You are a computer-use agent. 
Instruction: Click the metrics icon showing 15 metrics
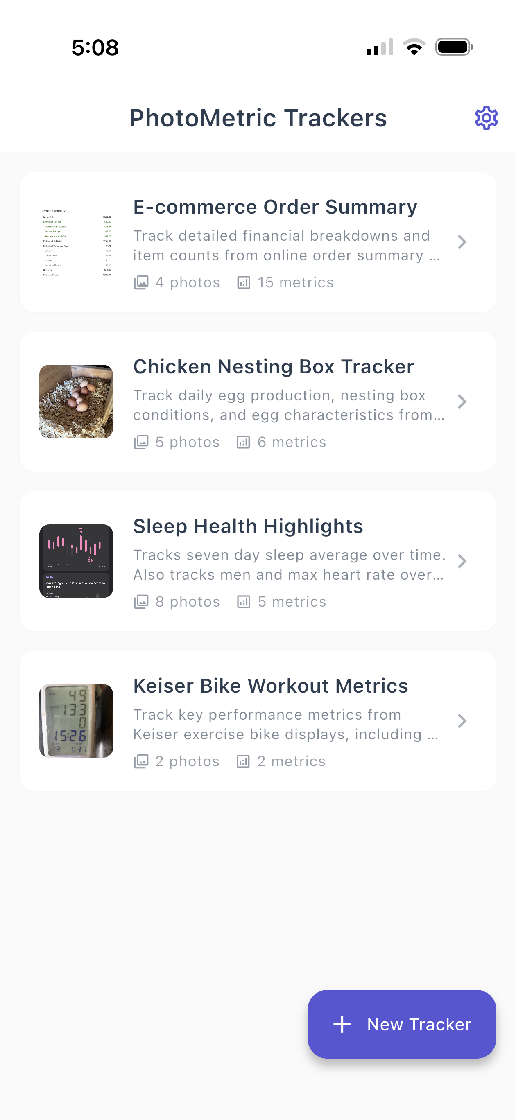pyautogui.click(x=244, y=282)
